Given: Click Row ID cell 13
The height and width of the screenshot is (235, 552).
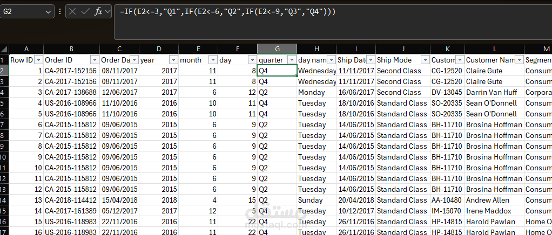Looking at the screenshot, I should click(26, 200).
